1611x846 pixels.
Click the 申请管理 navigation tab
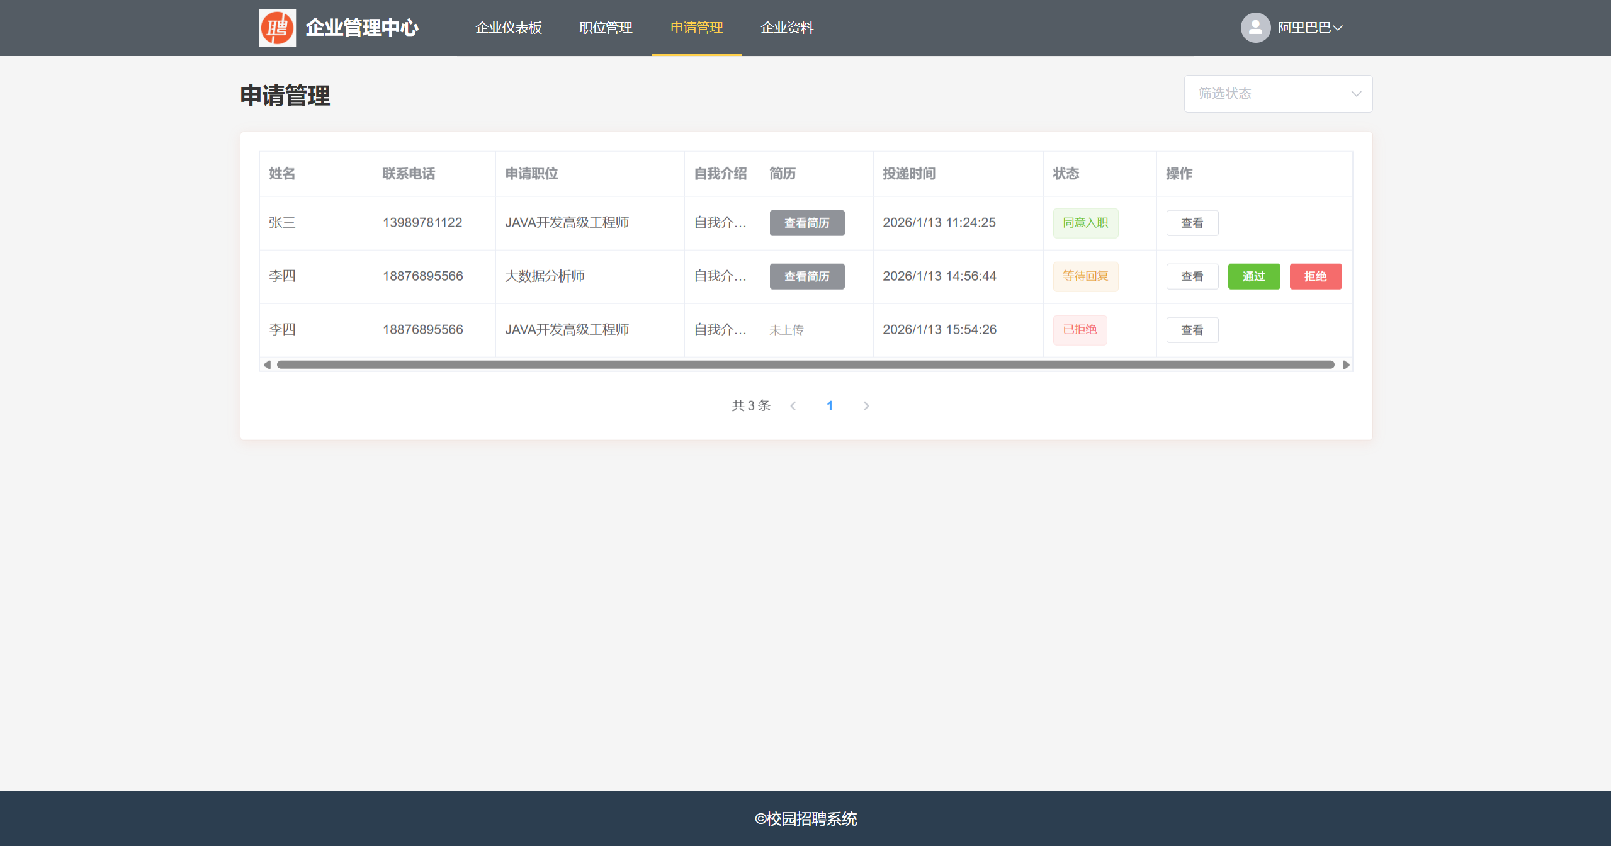(x=696, y=28)
